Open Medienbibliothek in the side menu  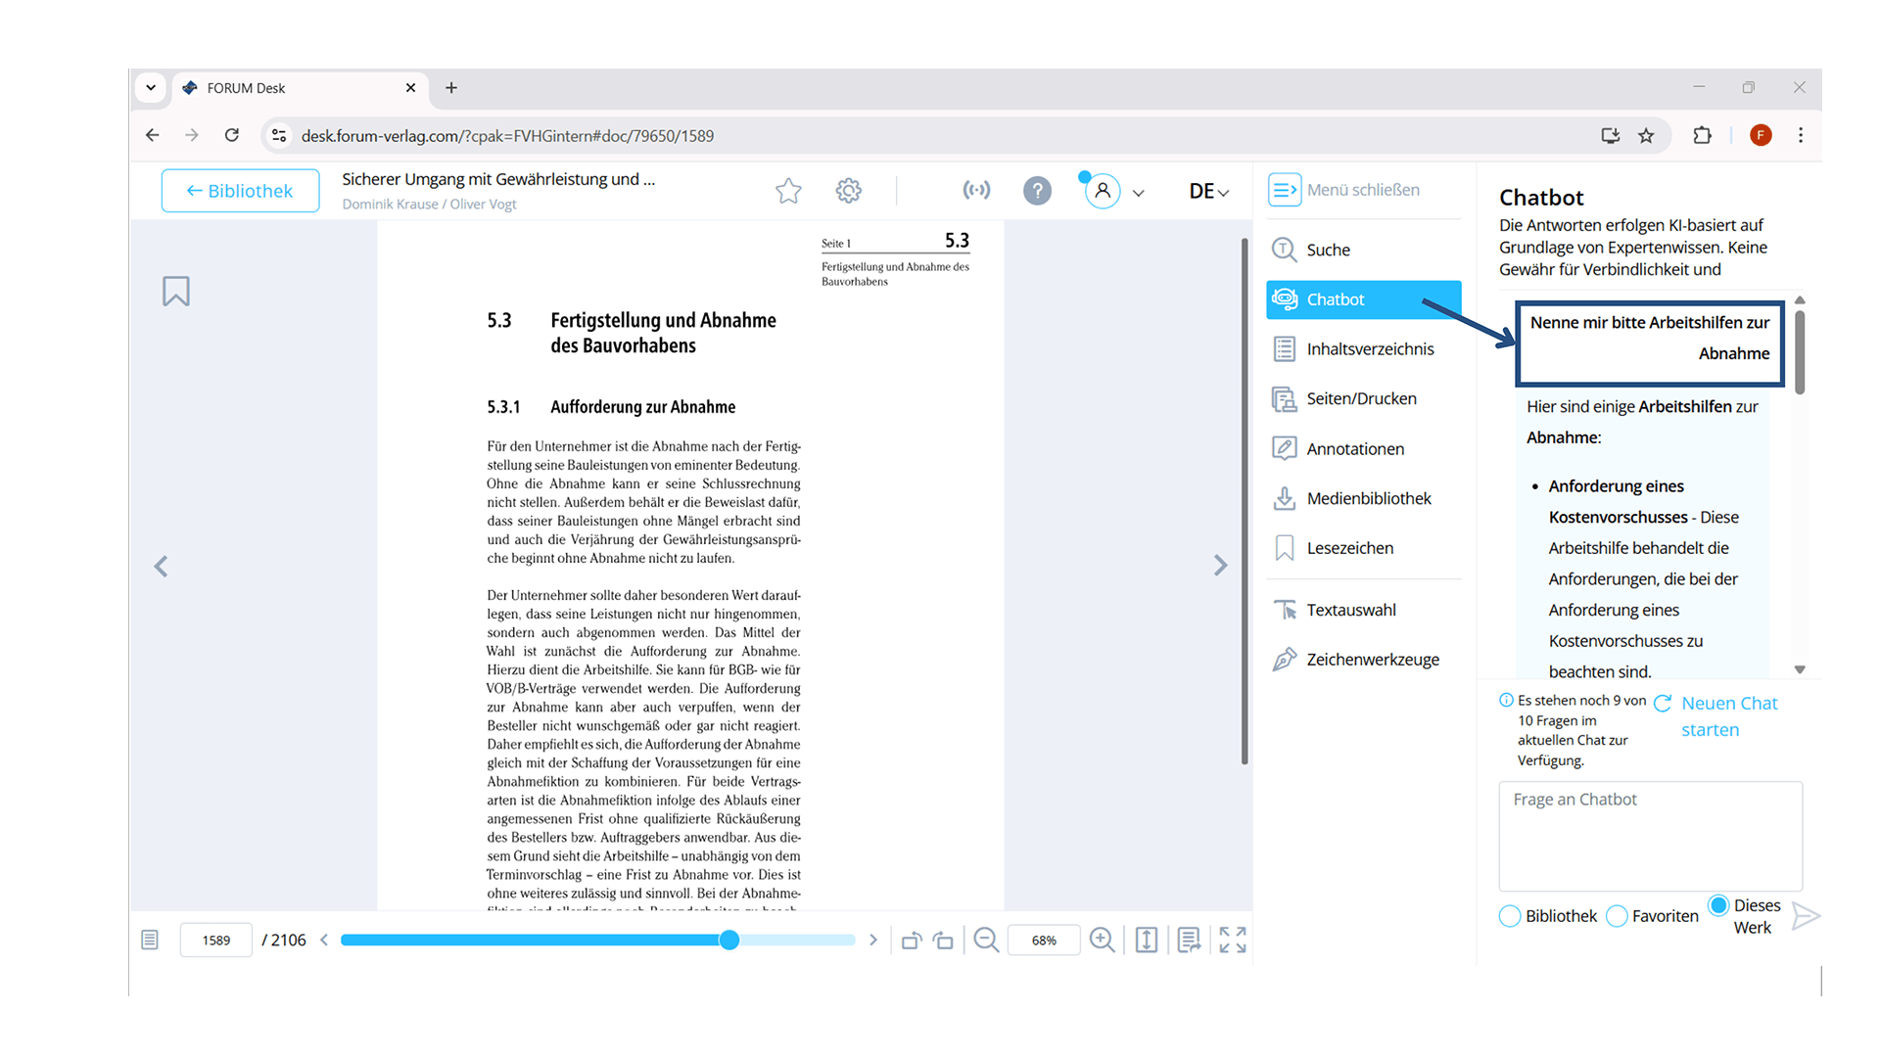[1368, 499]
